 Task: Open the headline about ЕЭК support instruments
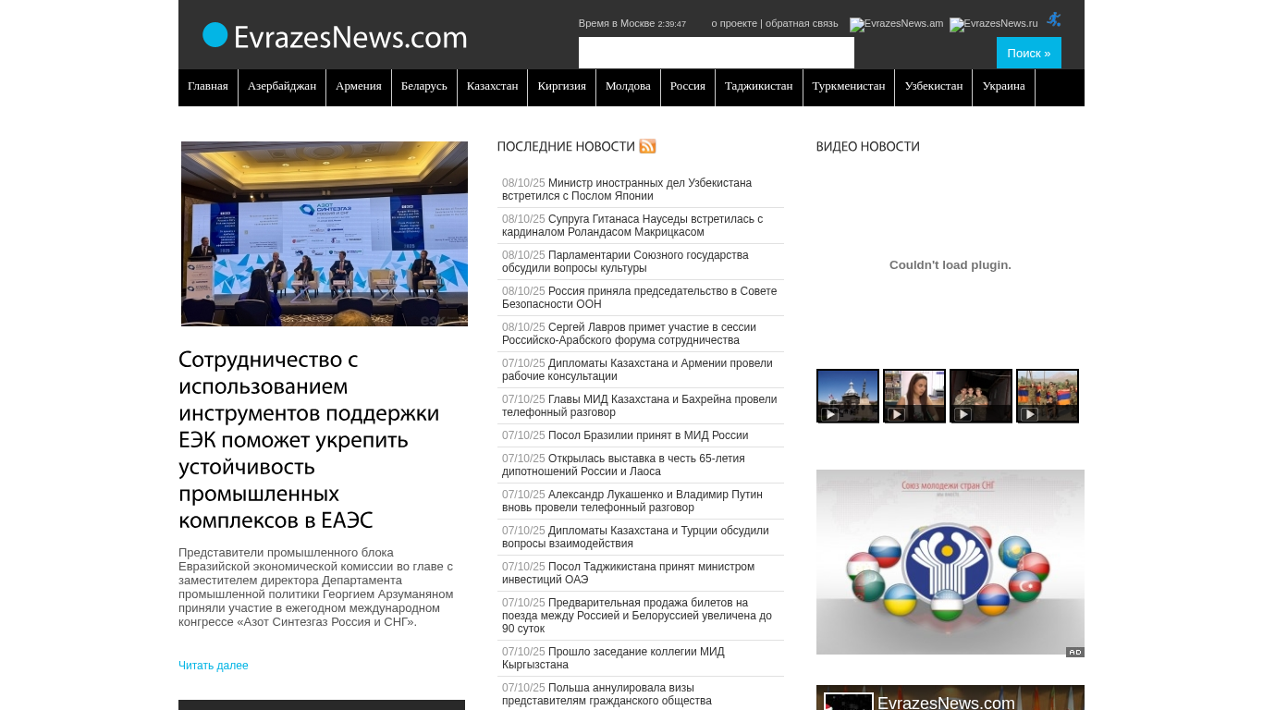pos(309,439)
